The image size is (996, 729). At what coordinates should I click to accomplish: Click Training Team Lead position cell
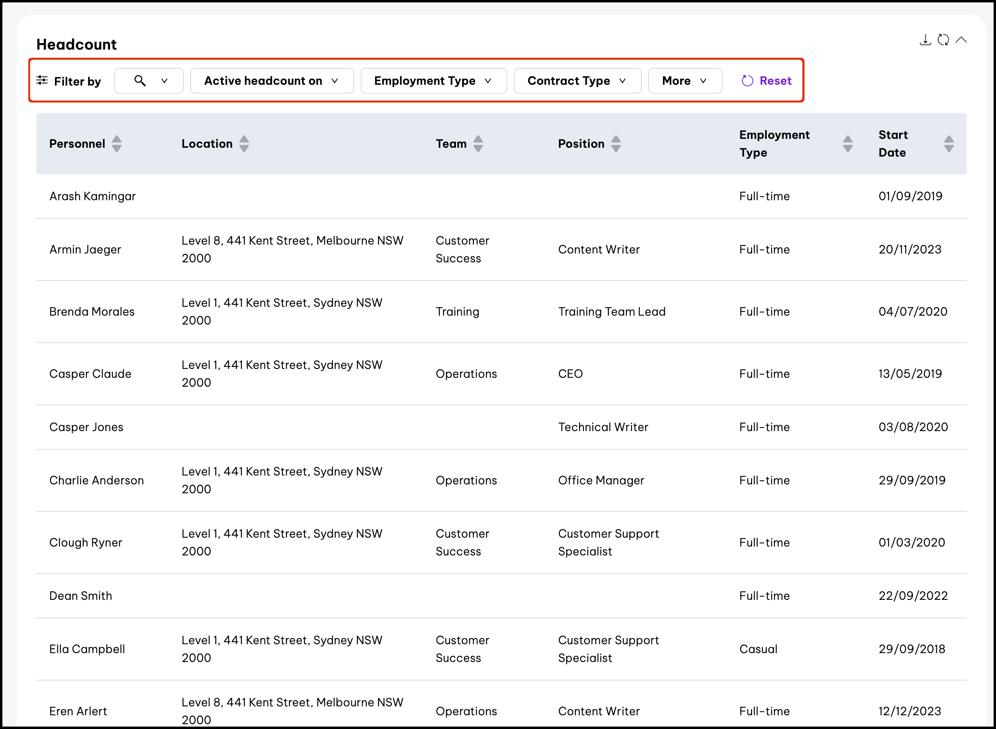pyautogui.click(x=612, y=312)
